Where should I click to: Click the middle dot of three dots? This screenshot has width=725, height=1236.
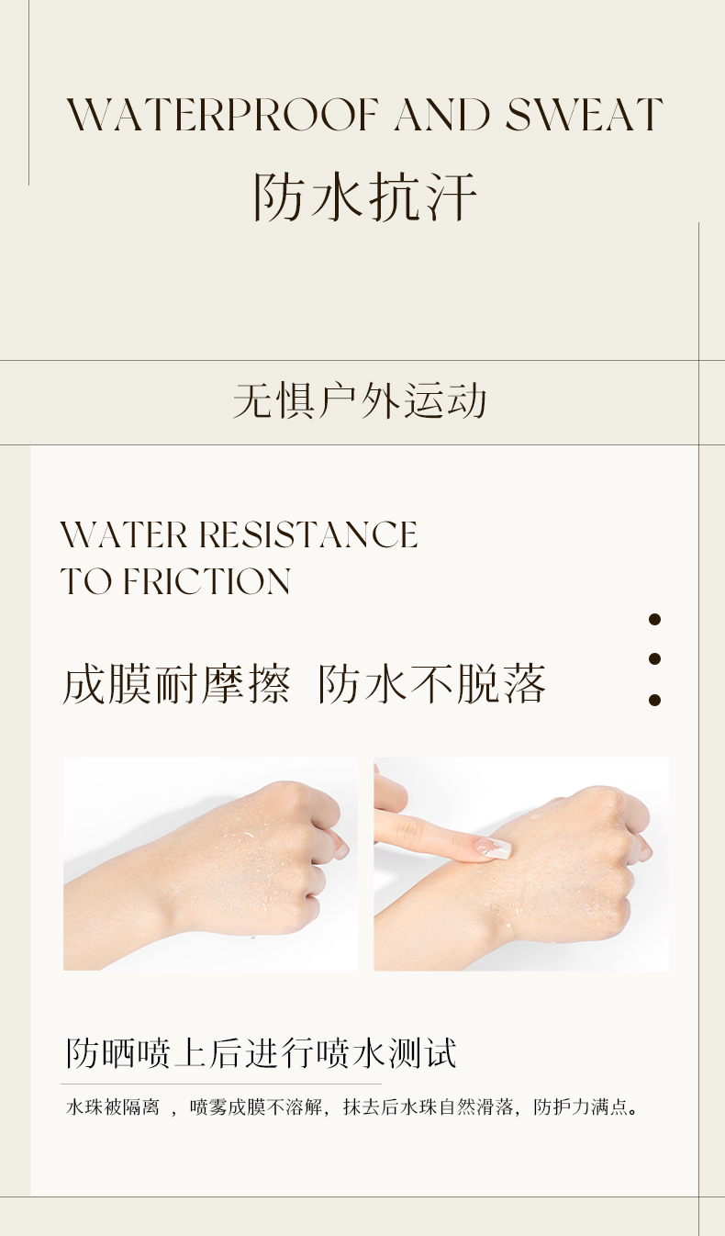pos(654,658)
